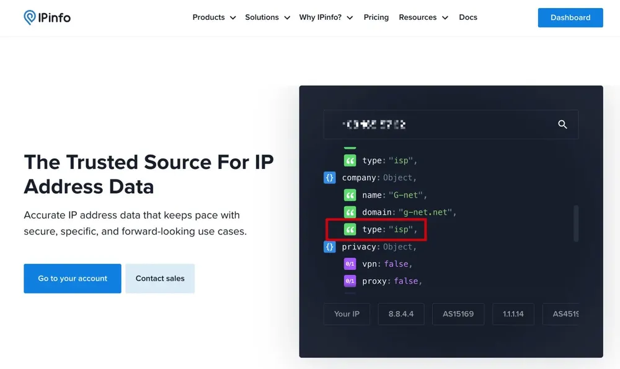620x369 pixels.
Task: Click the IP address search field
Action: pos(451,124)
